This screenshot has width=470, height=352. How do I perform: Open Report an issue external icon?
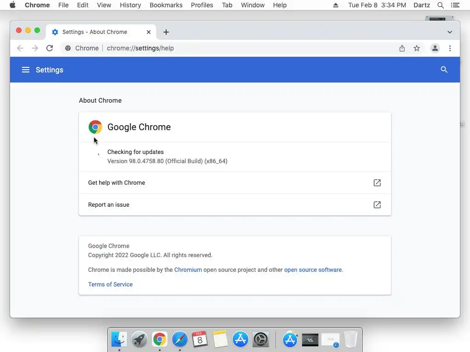point(377,205)
